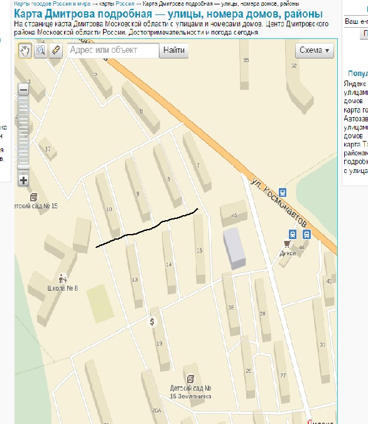Click building number 44 near Дикси
Viewport: 368px width, 424px height.
[x=301, y=247]
